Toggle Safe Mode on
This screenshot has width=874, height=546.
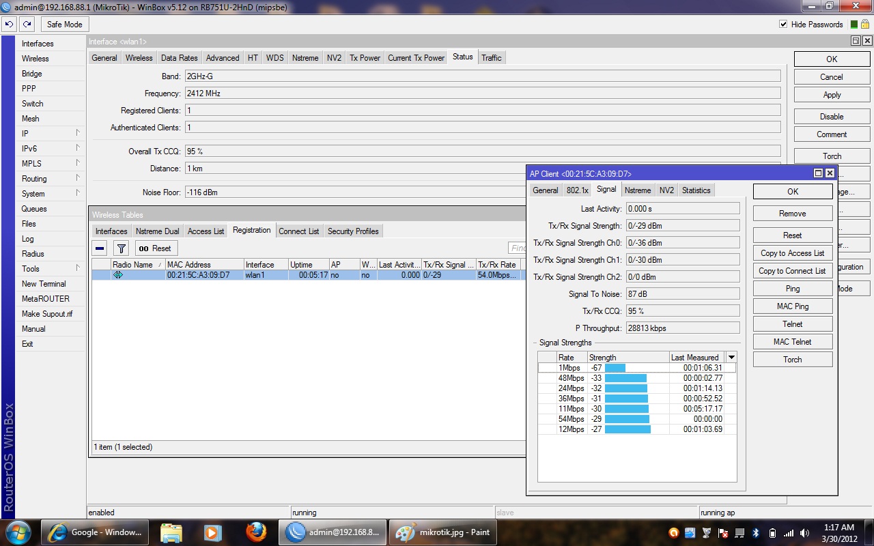64,25
